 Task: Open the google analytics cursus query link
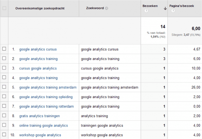38,49
